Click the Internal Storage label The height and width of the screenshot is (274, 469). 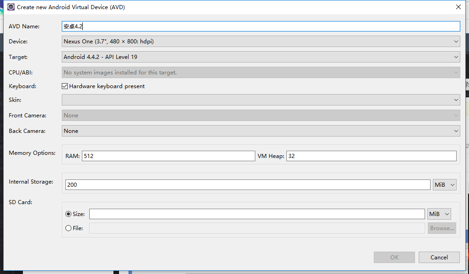coord(31,182)
